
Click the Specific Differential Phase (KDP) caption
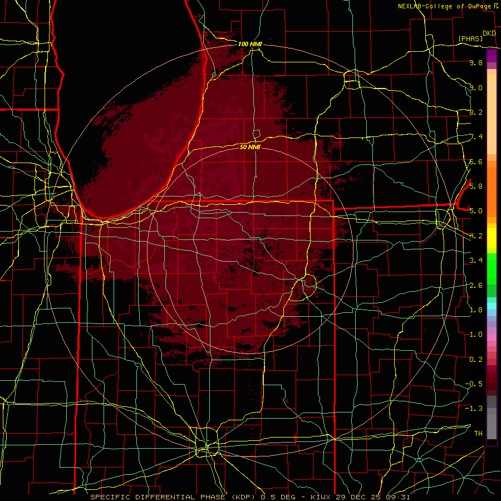tap(174, 497)
